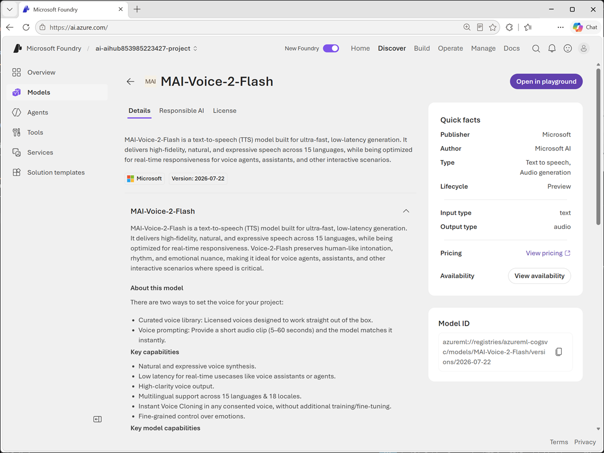604x453 pixels.
Task: Bookmark this page with the star
Action: (493, 27)
